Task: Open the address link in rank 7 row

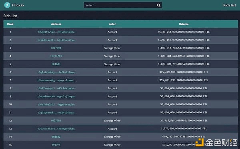Action: click(56, 80)
